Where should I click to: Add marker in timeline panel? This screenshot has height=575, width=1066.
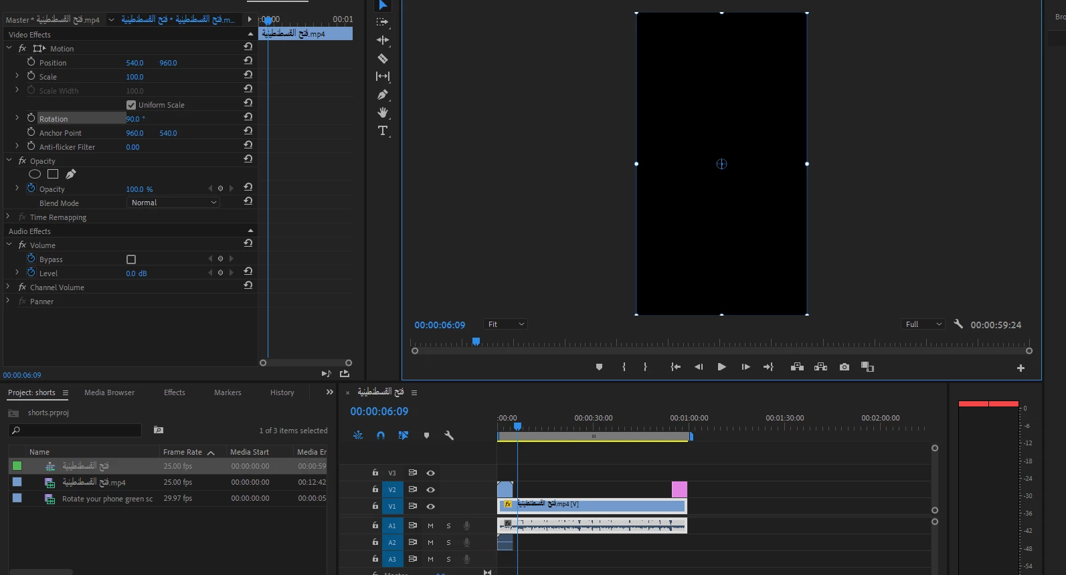point(426,435)
